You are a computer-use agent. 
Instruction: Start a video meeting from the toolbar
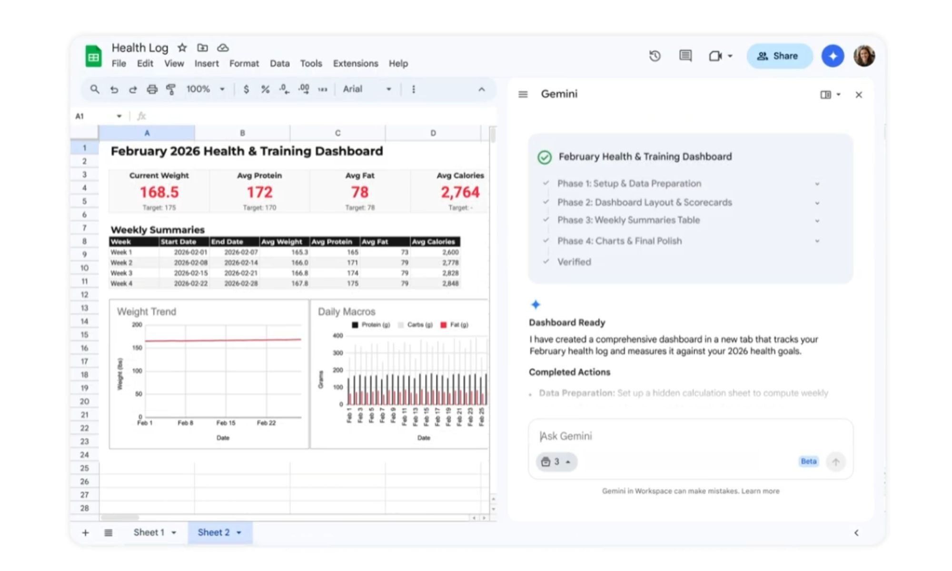click(714, 56)
